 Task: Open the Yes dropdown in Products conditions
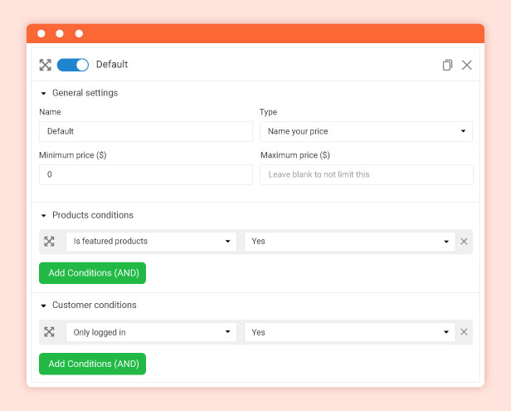coord(349,242)
